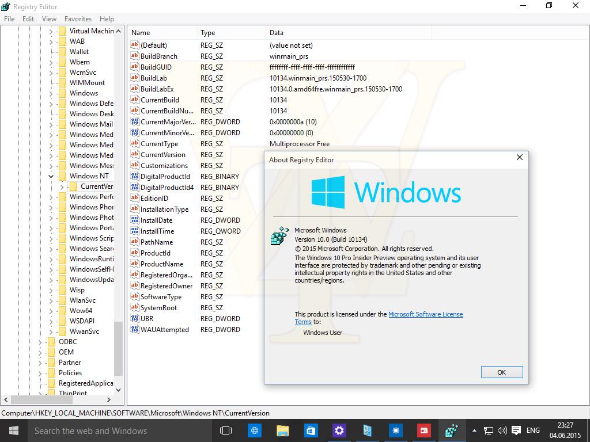Screen dimensions: 590x442
Task: Click the Type column header
Action: pyautogui.click(x=232, y=33)
